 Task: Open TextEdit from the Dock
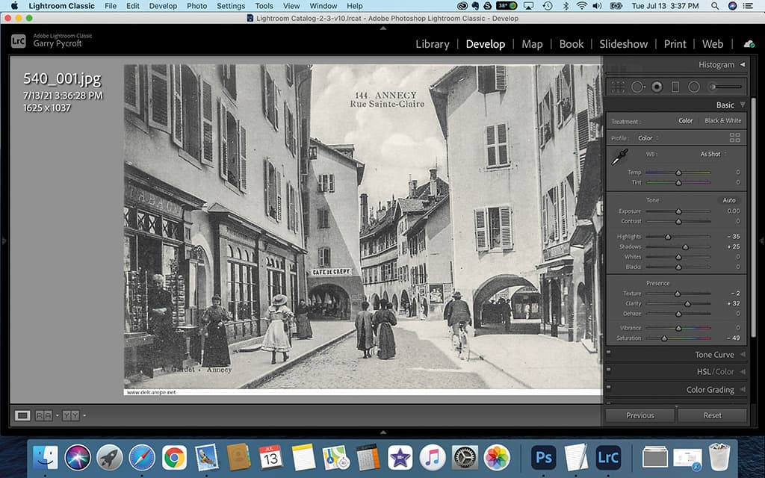pyautogui.click(x=576, y=458)
